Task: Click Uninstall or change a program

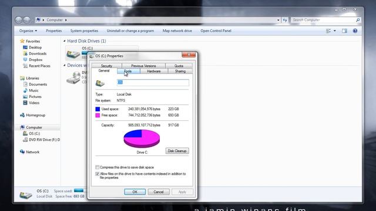Action: tap(130, 31)
